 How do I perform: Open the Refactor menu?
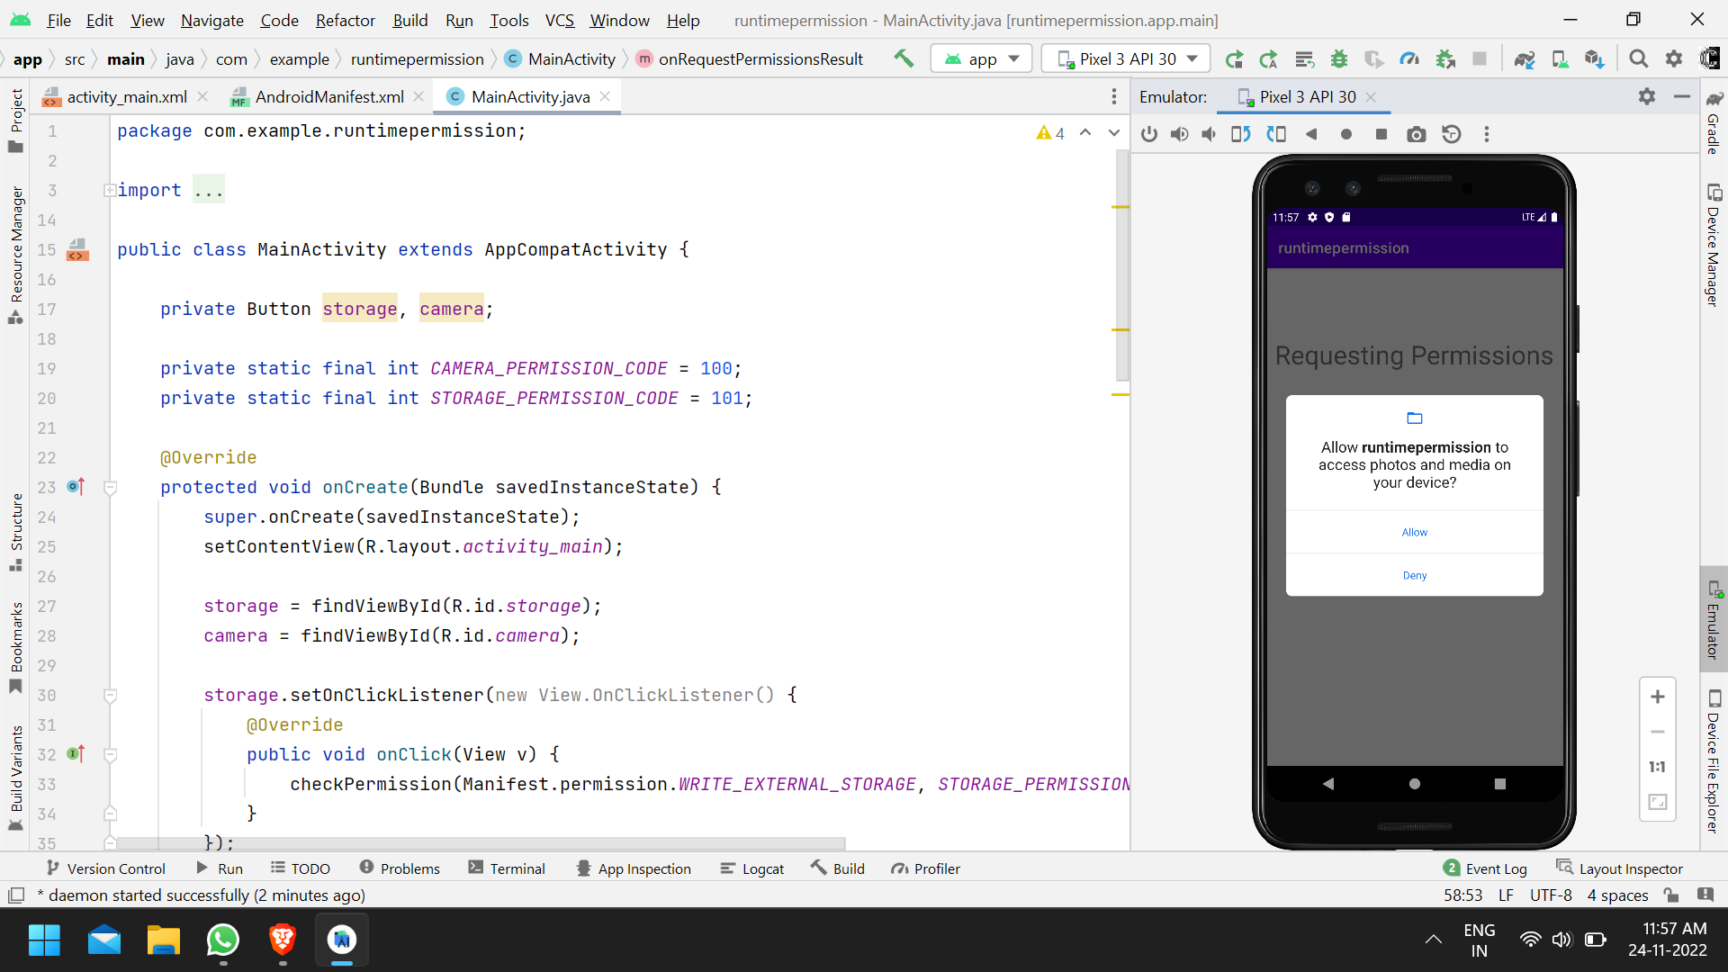[345, 20]
